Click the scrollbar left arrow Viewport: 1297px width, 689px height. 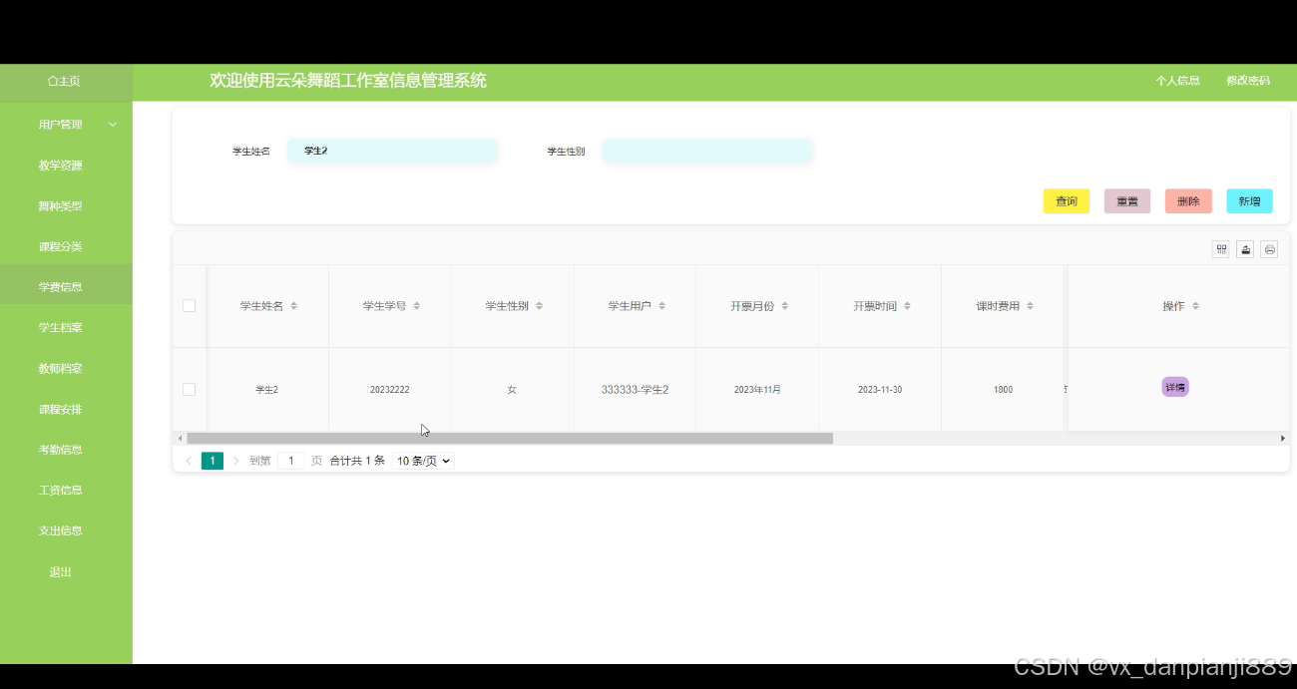coord(180,438)
